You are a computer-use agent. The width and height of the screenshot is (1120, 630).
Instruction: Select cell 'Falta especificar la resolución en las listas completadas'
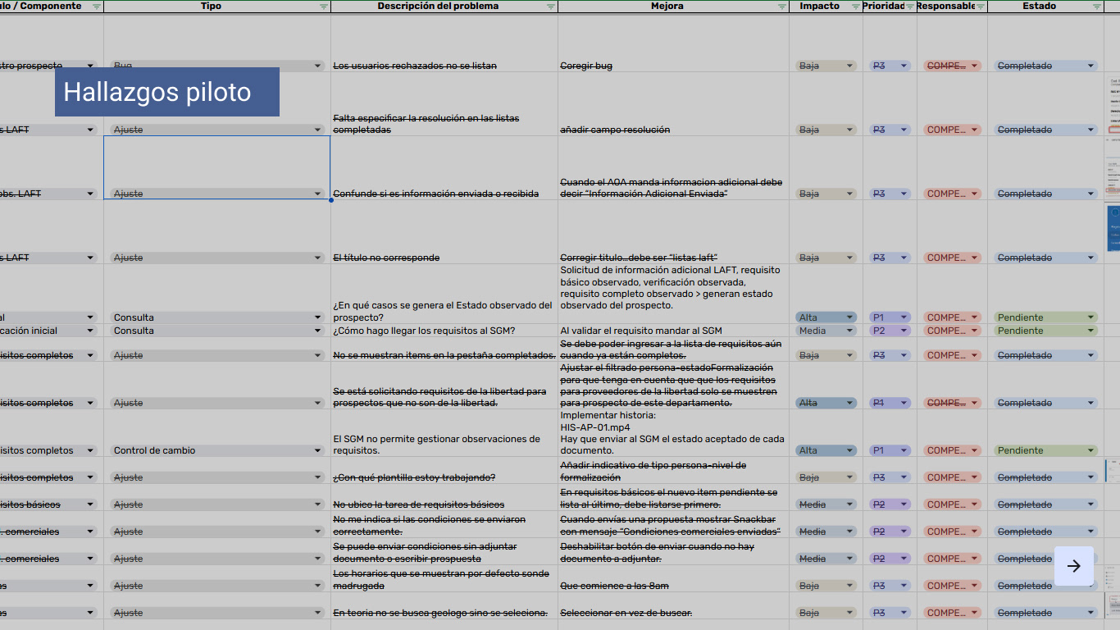click(444, 104)
